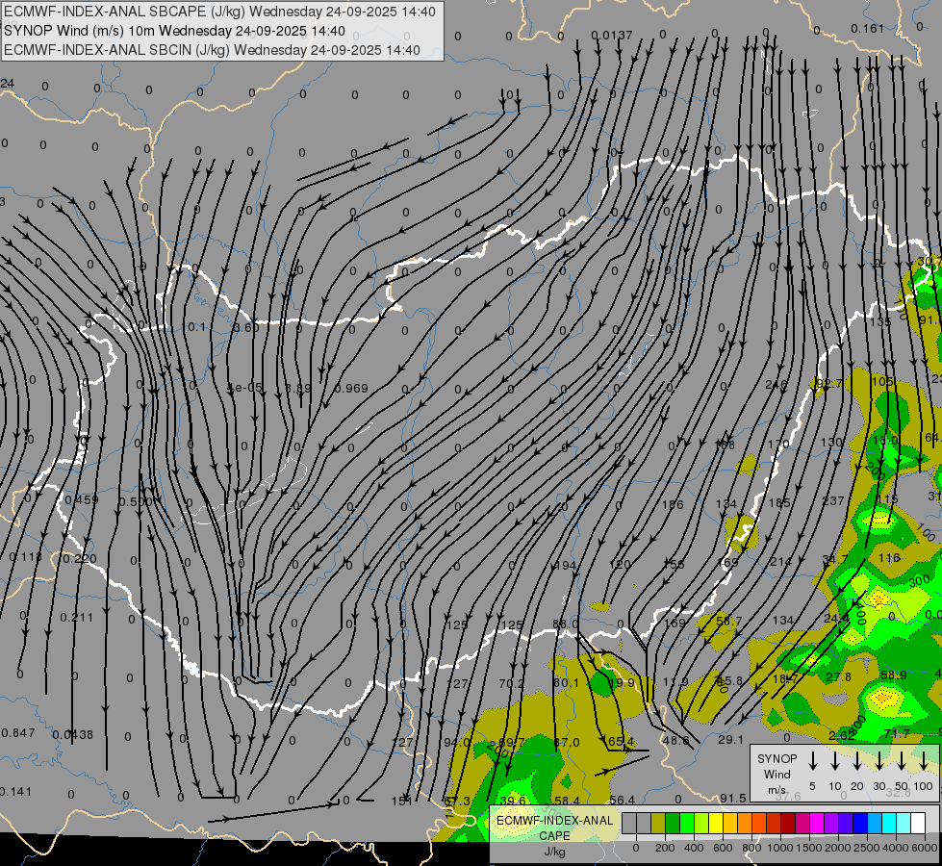Click the map value 185
This screenshot has width=942, height=866.
tap(779, 502)
